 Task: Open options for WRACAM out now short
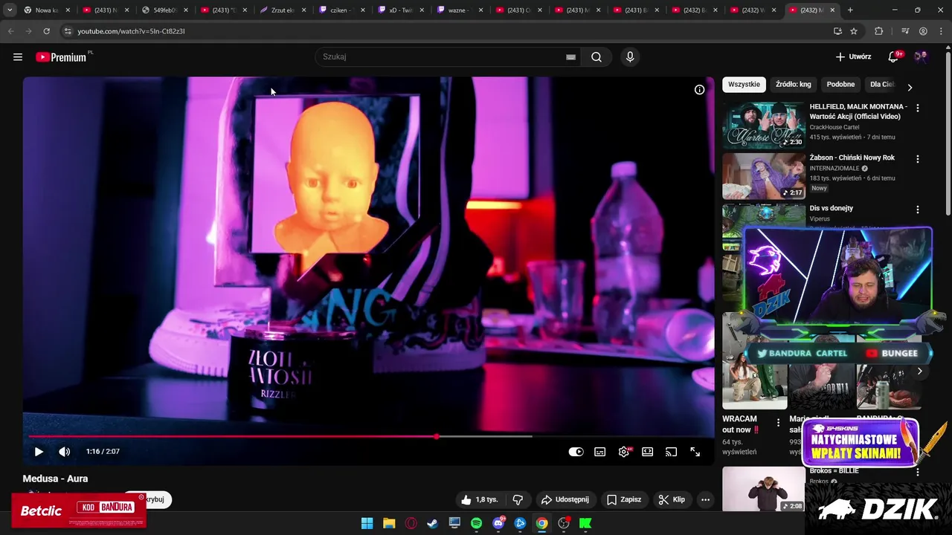click(778, 423)
